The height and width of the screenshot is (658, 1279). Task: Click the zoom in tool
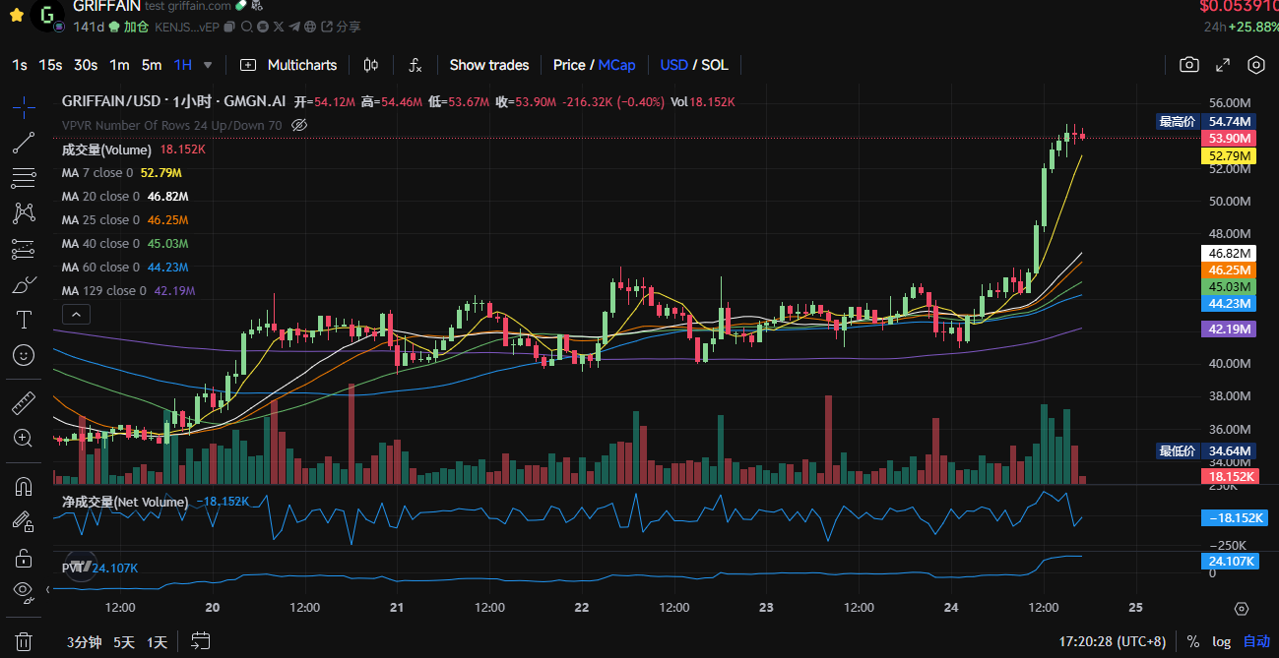pos(24,439)
